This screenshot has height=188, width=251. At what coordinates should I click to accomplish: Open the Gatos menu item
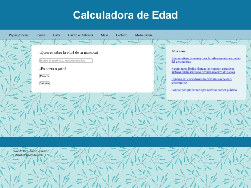coord(57,35)
